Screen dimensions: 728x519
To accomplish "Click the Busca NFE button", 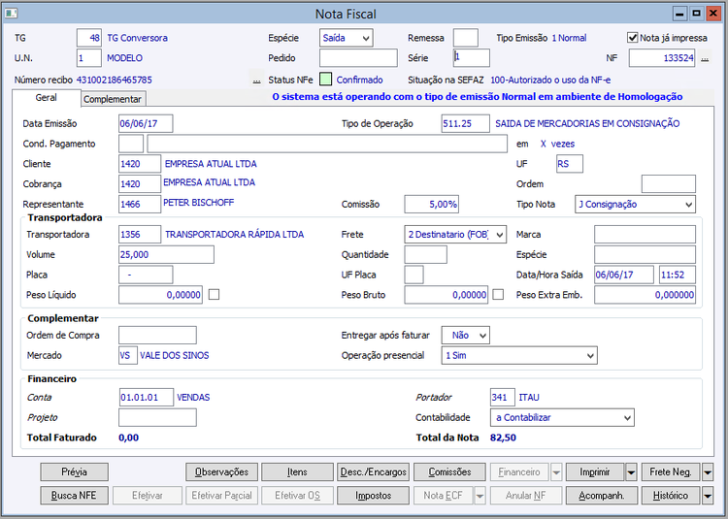I will [x=74, y=496].
